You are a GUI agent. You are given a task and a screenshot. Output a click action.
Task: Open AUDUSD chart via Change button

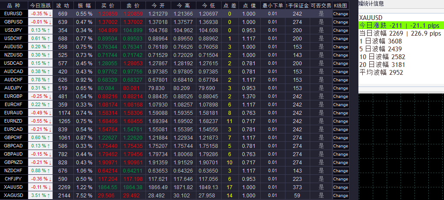[341, 47]
